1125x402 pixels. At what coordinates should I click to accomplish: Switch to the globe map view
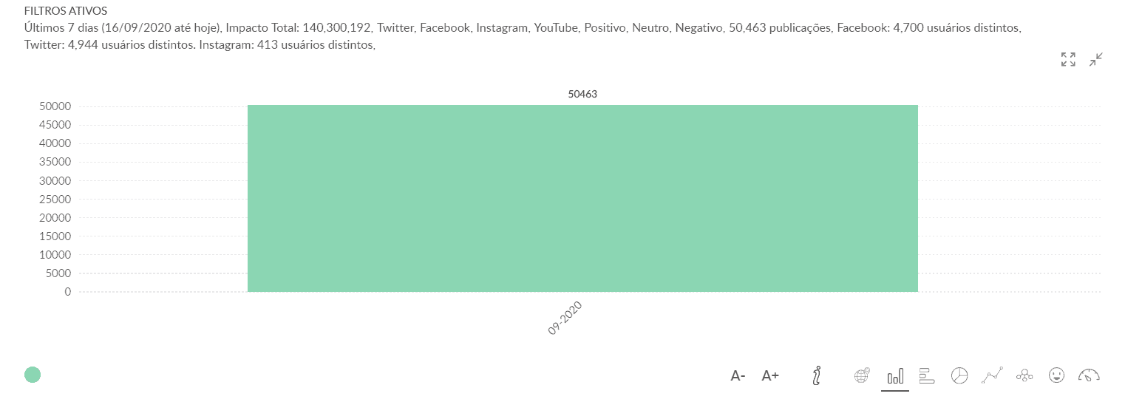(862, 375)
